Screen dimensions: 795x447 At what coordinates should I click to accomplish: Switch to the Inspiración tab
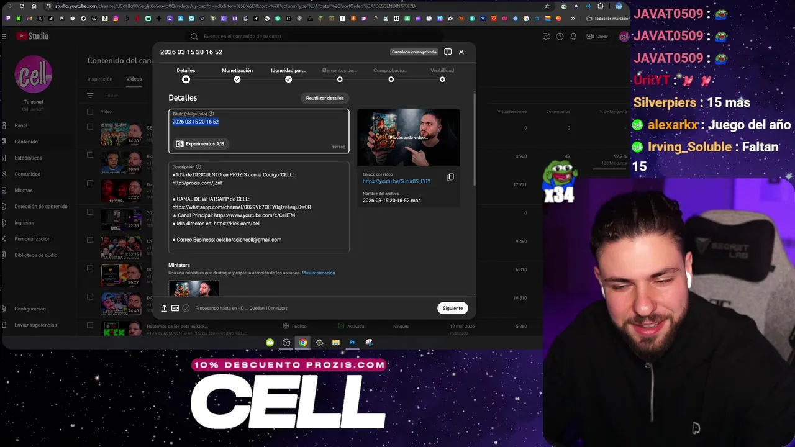coord(100,79)
